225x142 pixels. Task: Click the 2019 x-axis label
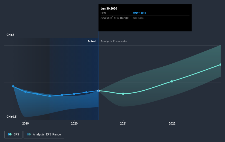[25, 123]
